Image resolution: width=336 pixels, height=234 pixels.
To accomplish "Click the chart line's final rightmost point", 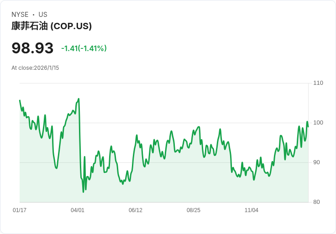I will 308,127.
